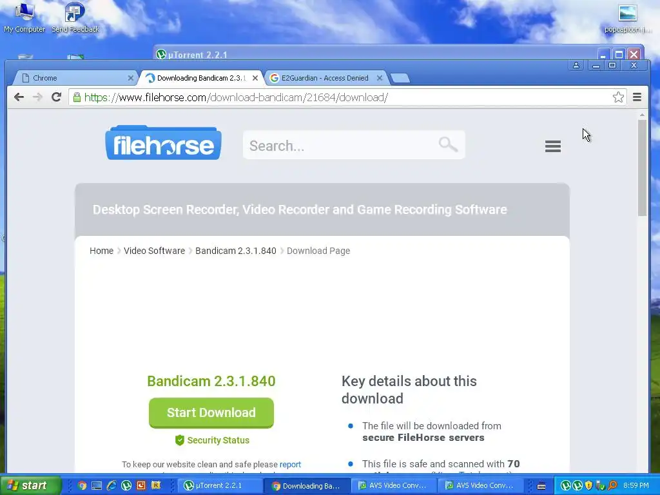Click the Desktop Screen Recorder banner heading
Viewport: 660px width, 495px height.
(x=300, y=209)
